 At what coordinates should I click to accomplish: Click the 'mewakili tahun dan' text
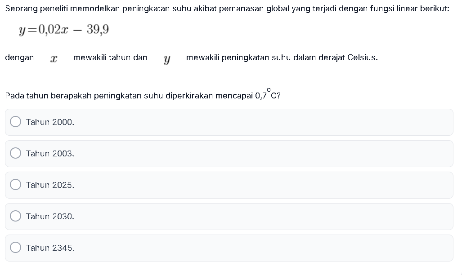pos(110,58)
